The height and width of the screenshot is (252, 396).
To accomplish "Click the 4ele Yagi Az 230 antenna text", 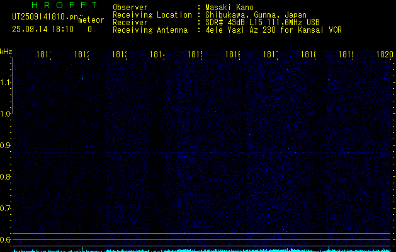I will [x=273, y=30].
